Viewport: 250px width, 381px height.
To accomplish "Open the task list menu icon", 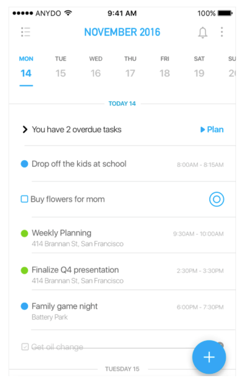I will pos(25,32).
